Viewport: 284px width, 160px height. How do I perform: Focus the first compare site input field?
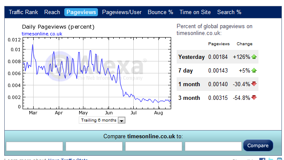click(x=34, y=146)
